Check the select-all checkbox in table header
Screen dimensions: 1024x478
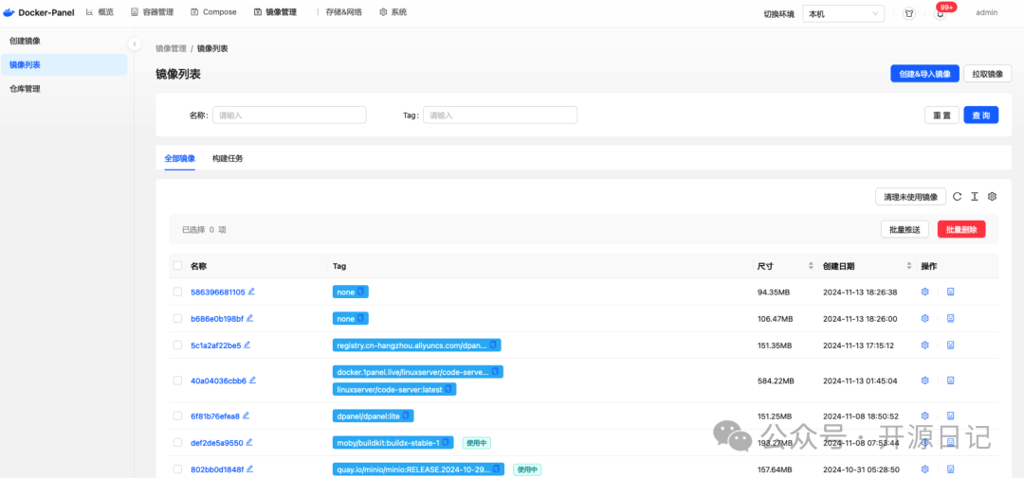pos(177,265)
